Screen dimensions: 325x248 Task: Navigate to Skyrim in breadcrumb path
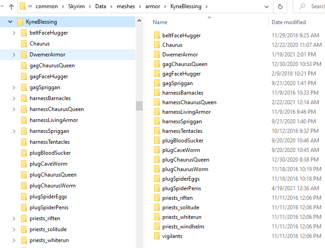pyautogui.click(x=77, y=6)
